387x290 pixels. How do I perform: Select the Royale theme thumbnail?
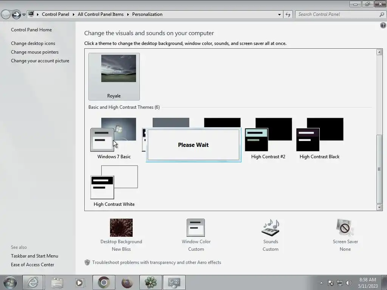pyautogui.click(x=114, y=76)
